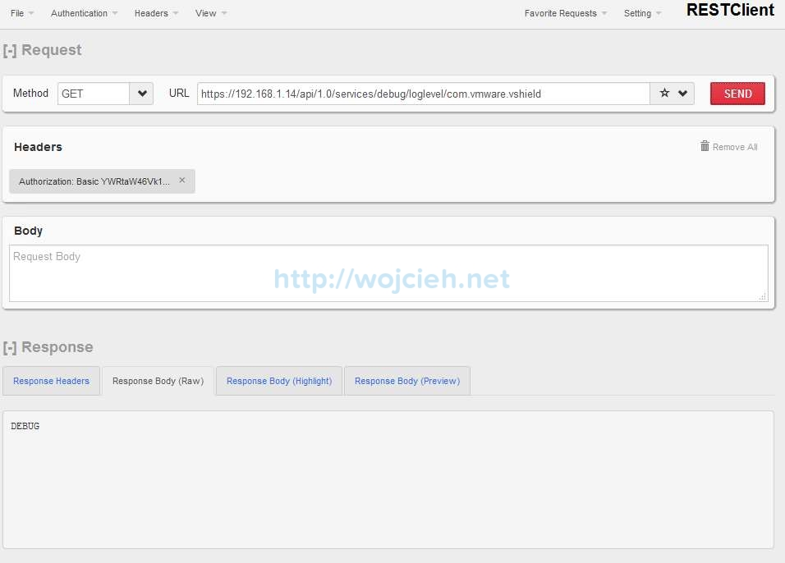Open the HTTP method dropdown arrow

[x=142, y=94]
